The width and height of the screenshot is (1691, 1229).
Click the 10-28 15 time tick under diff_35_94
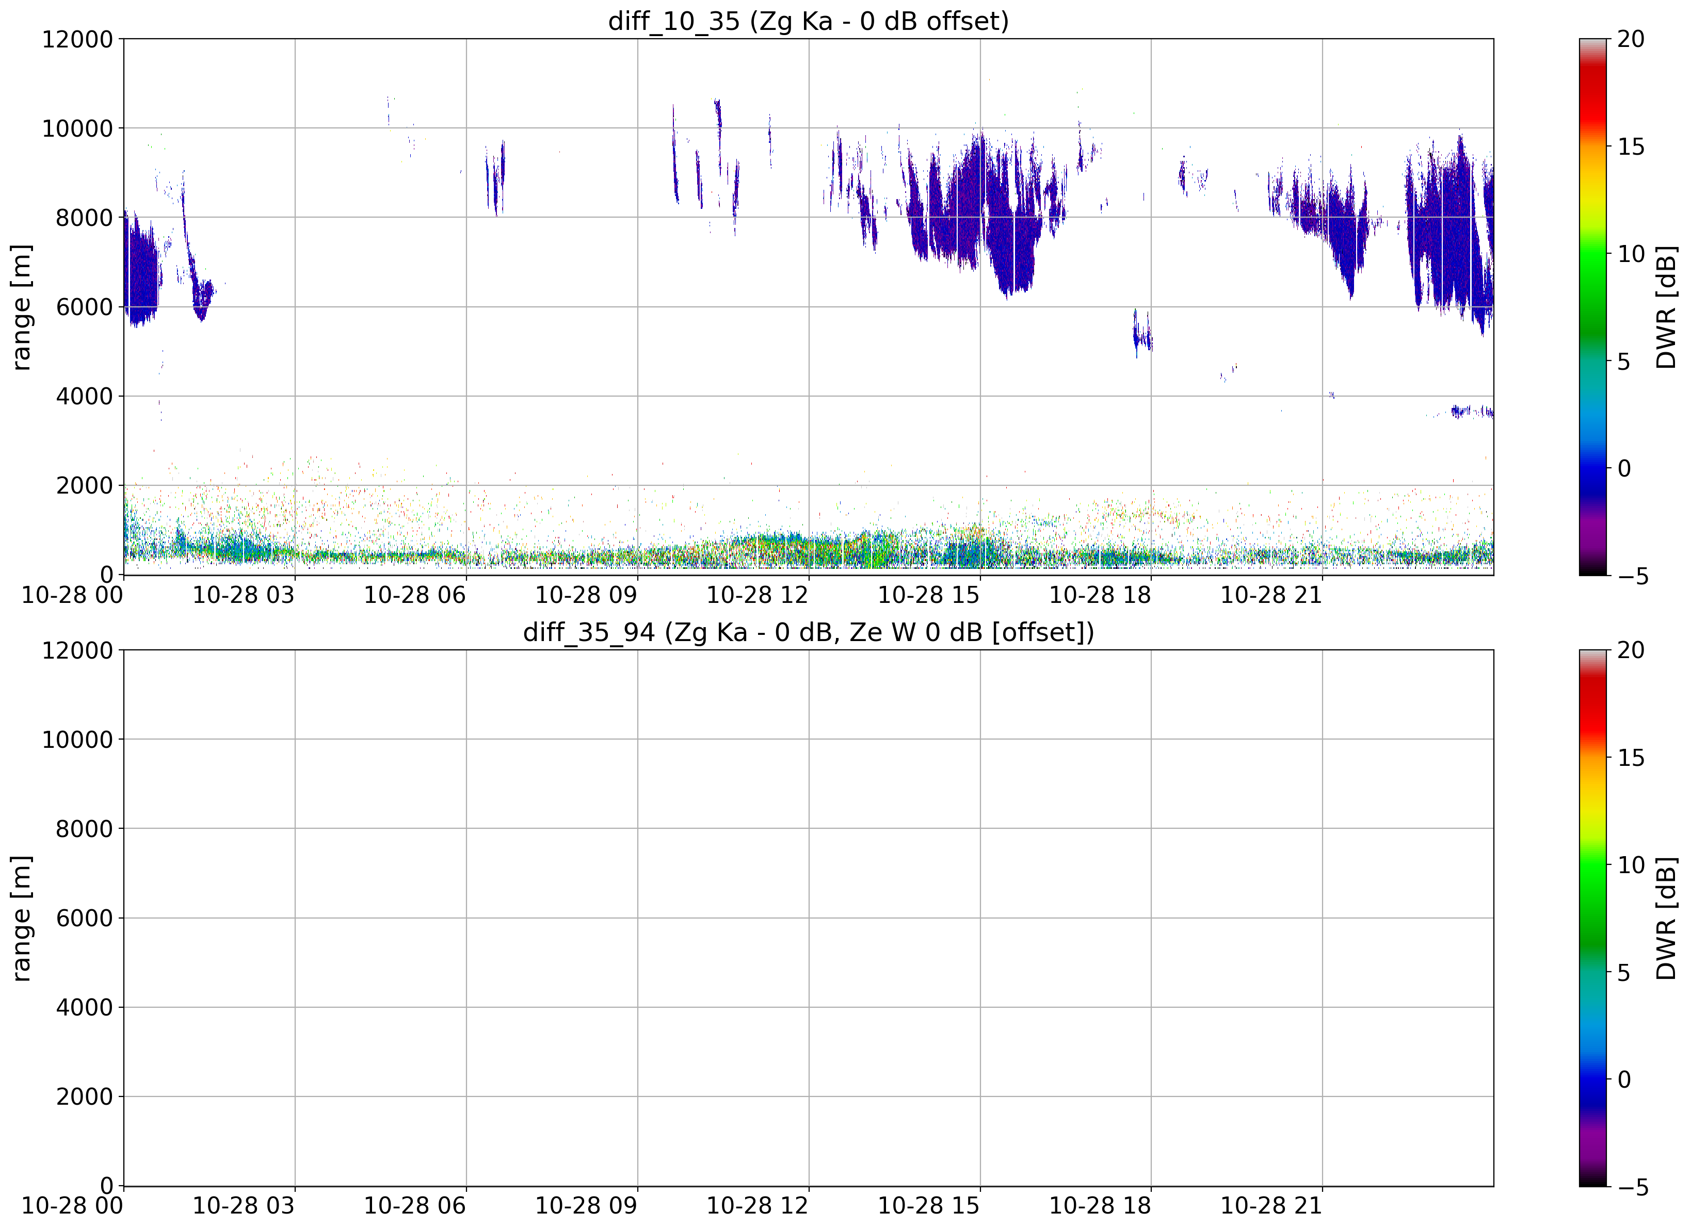pyautogui.click(x=928, y=1206)
